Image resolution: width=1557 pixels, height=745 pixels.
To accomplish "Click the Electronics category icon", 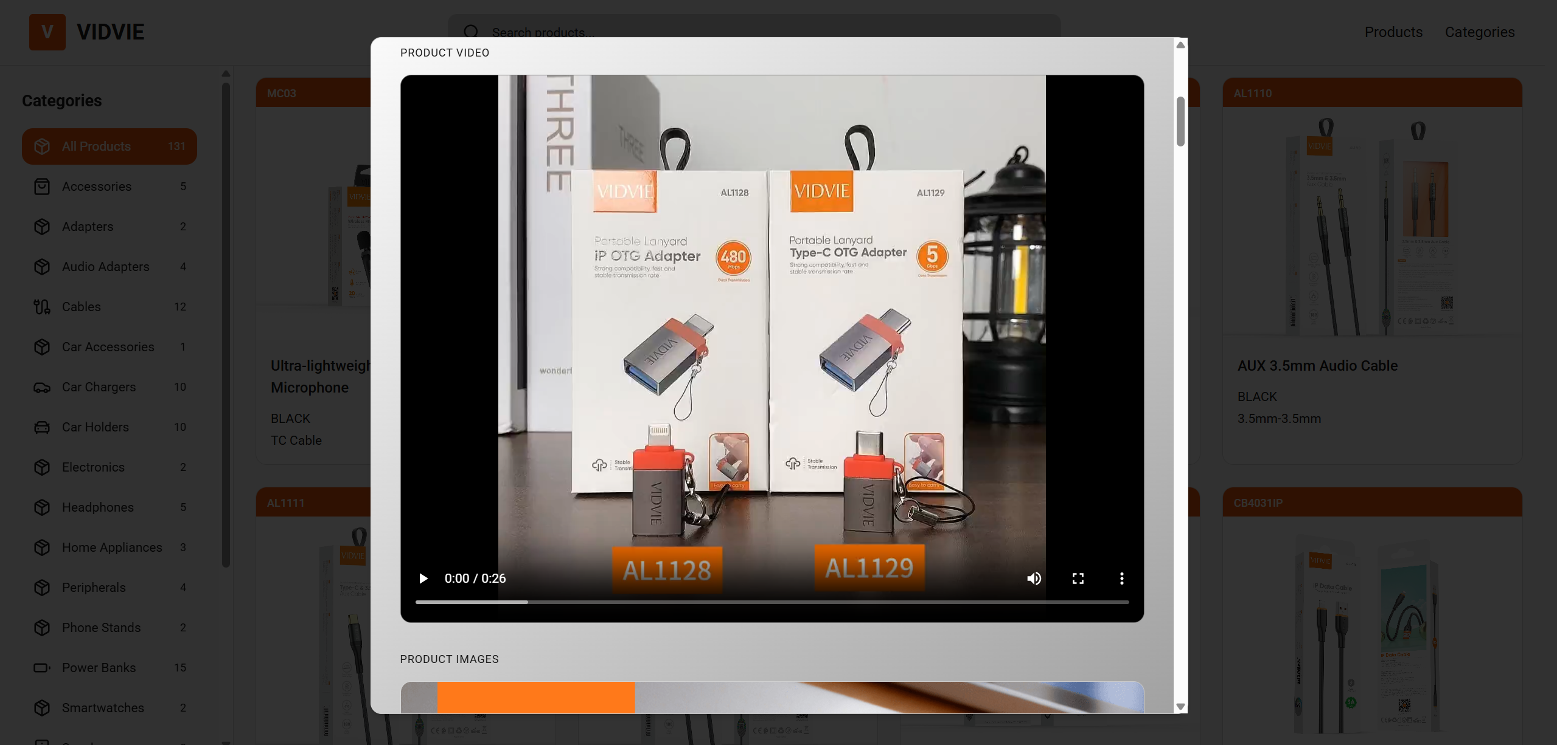I will (x=42, y=467).
